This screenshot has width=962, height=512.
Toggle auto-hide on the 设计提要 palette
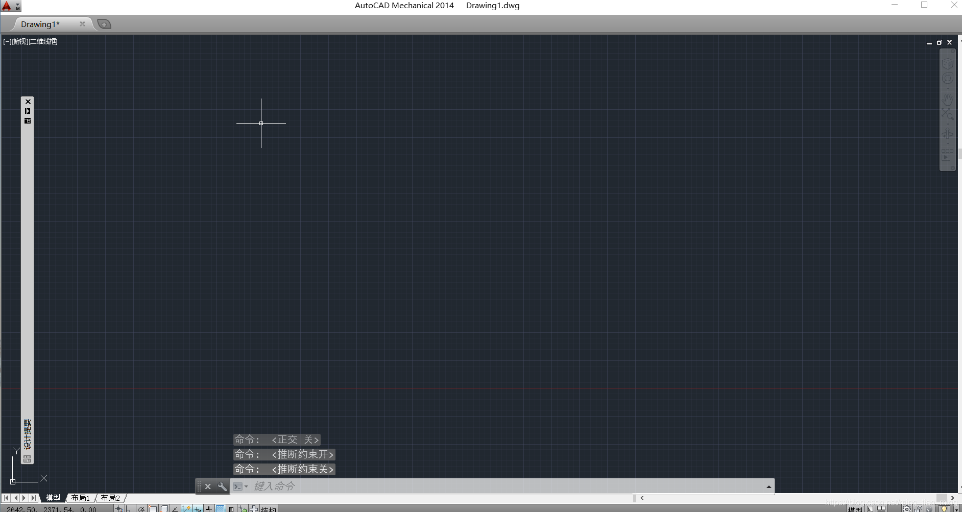(x=28, y=111)
